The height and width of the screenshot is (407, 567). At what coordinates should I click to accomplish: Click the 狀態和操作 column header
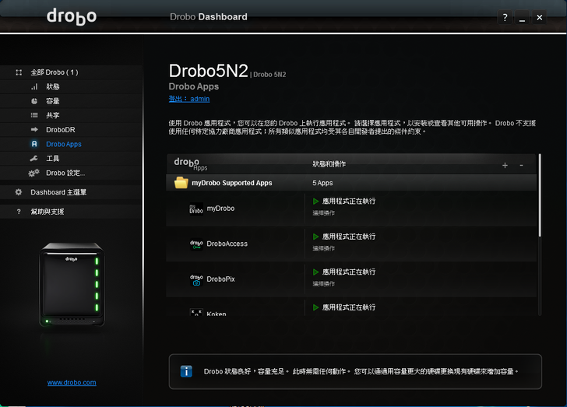(x=329, y=164)
